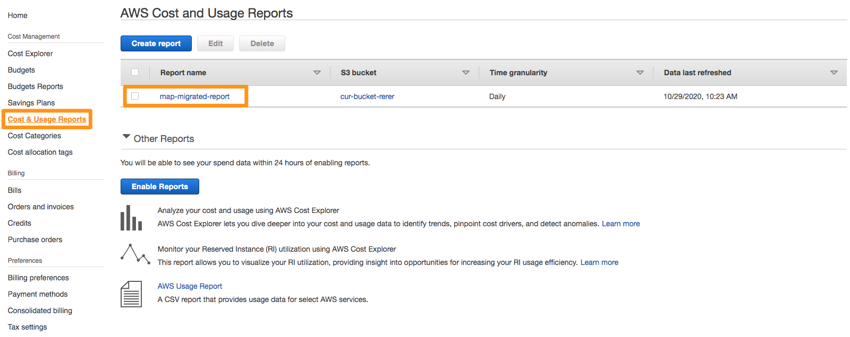The width and height of the screenshot is (850, 337).
Task: Click the Cost Management sidebar heading
Action: pos(33,37)
